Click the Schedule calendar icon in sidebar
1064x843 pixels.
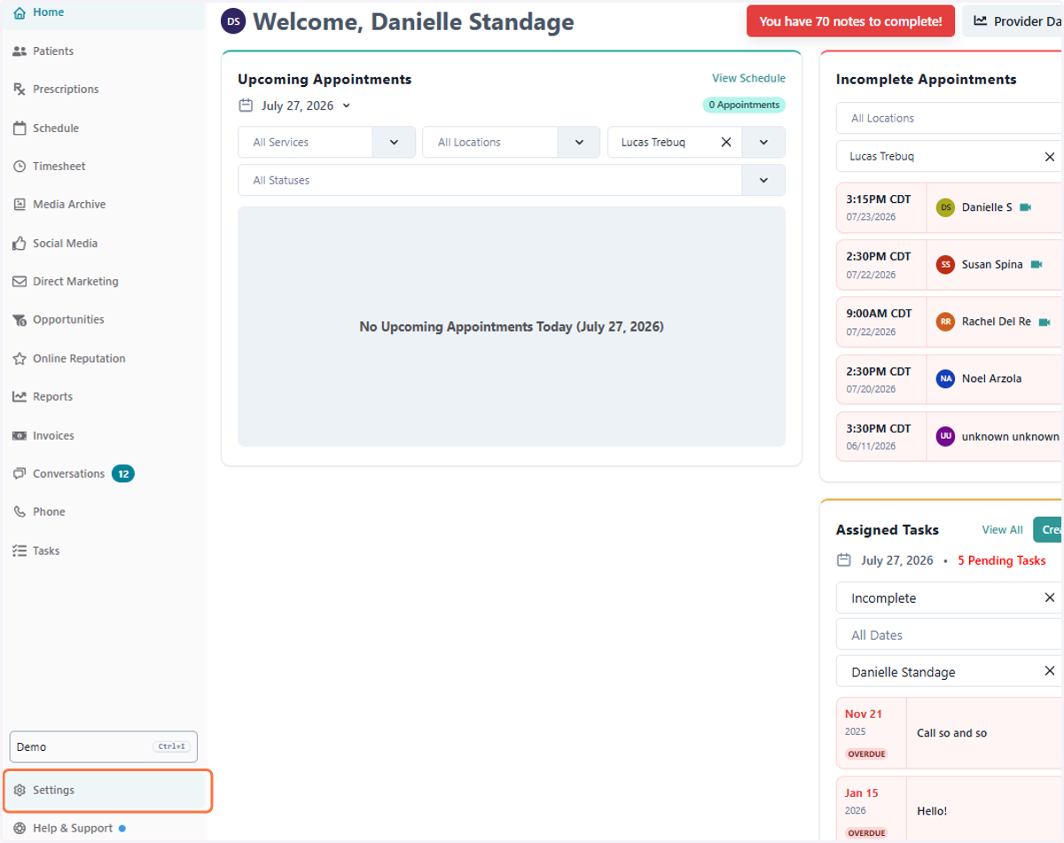[x=20, y=129]
